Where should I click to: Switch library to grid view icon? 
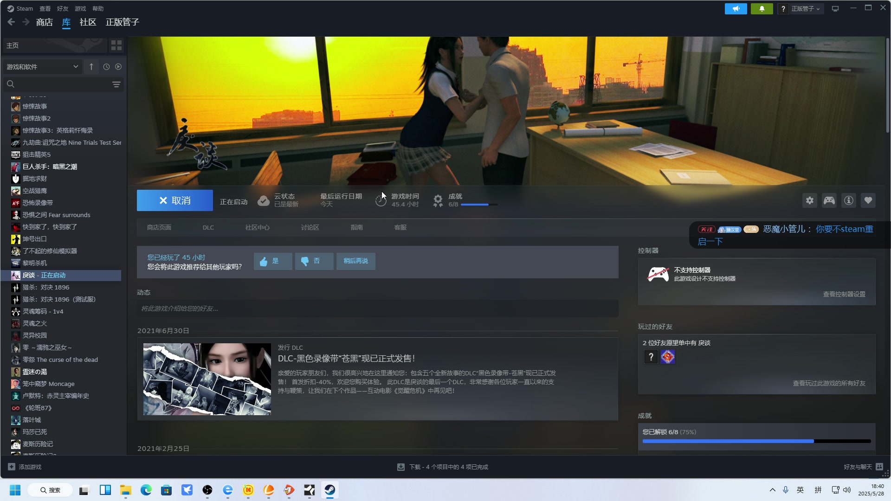116,45
